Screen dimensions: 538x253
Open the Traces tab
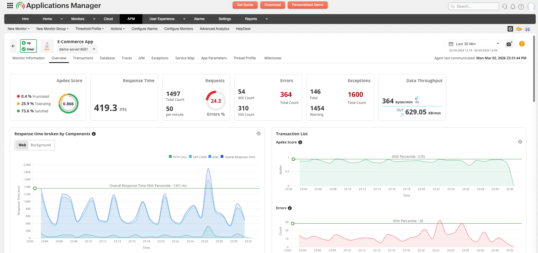[x=127, y=58]
